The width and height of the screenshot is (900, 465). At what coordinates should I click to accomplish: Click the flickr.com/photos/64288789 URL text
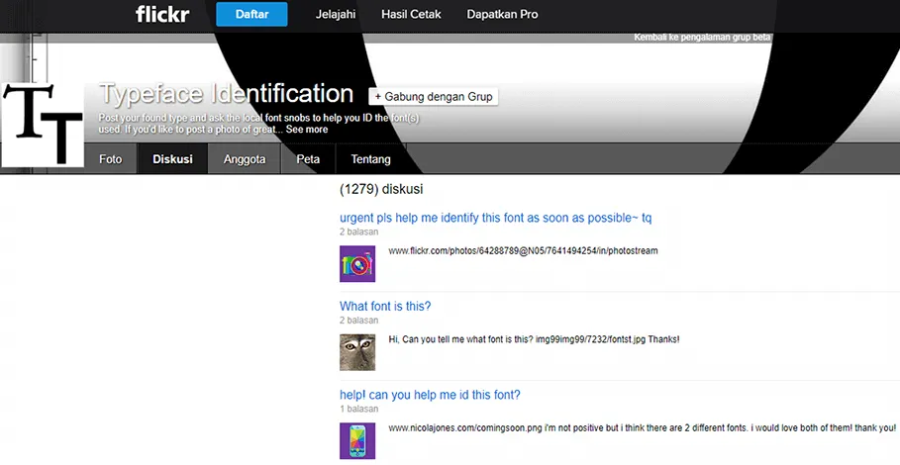523,250
